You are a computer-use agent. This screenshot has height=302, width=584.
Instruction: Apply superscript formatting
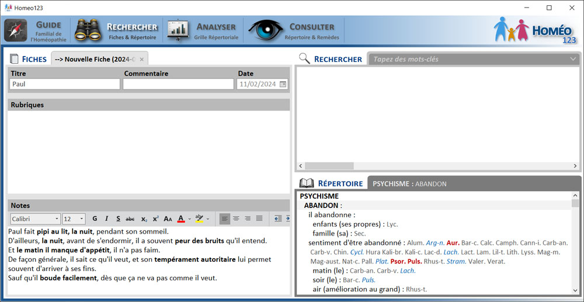(156, 218)
